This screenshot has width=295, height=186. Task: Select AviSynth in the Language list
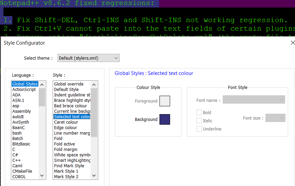pyautogui.click(x=21, y=122)
